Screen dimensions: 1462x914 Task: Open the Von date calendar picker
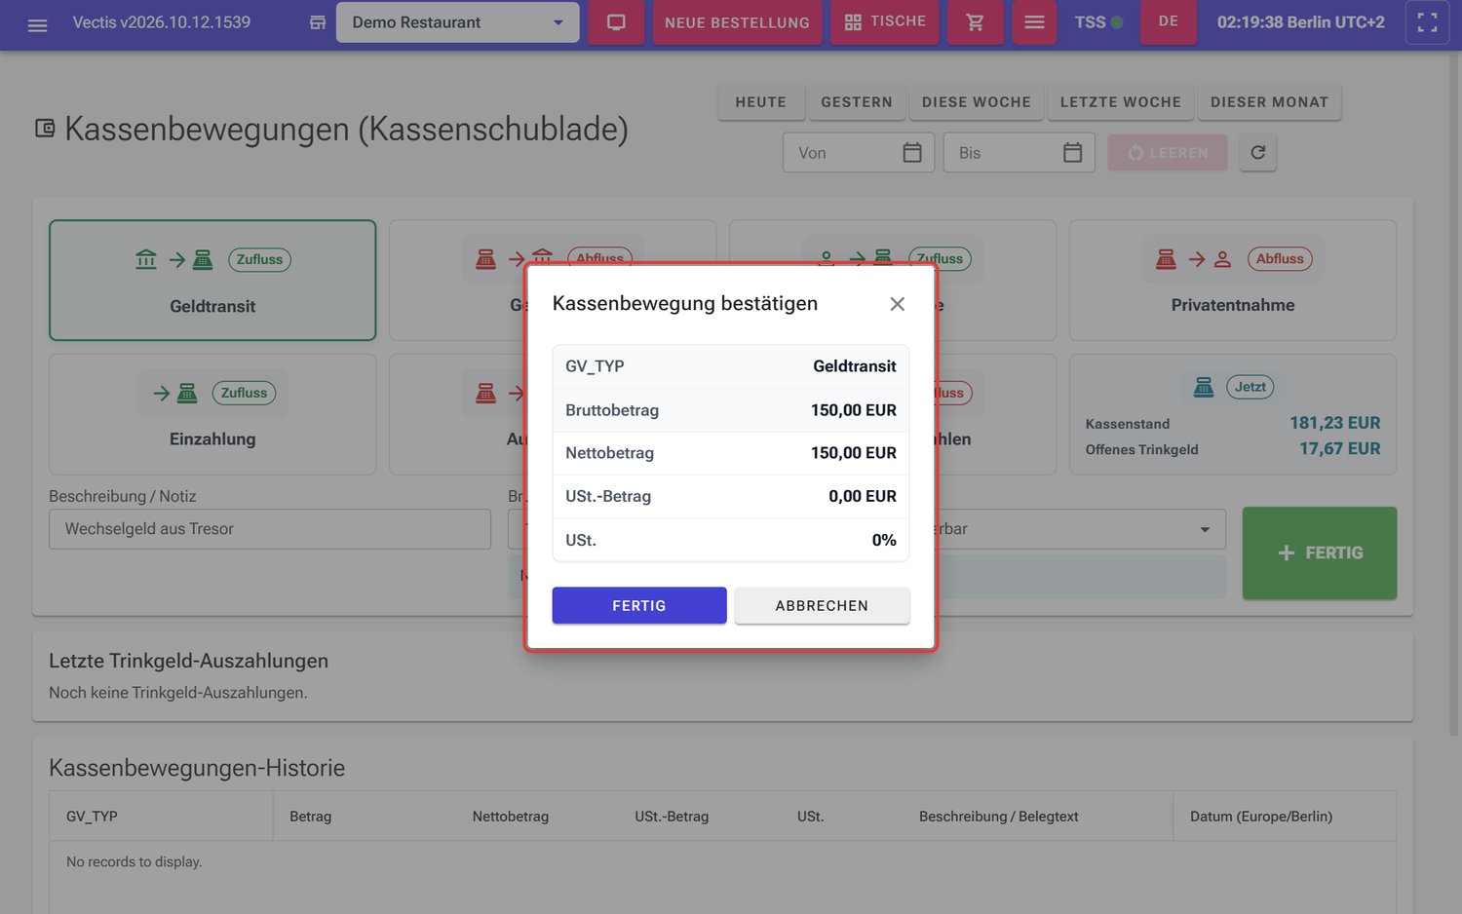(912, 153)
